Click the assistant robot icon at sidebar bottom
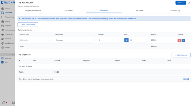 click(x=13, y=103)
